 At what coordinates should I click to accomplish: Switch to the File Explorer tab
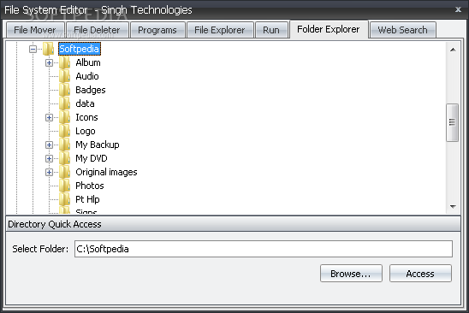click(220, 30)
